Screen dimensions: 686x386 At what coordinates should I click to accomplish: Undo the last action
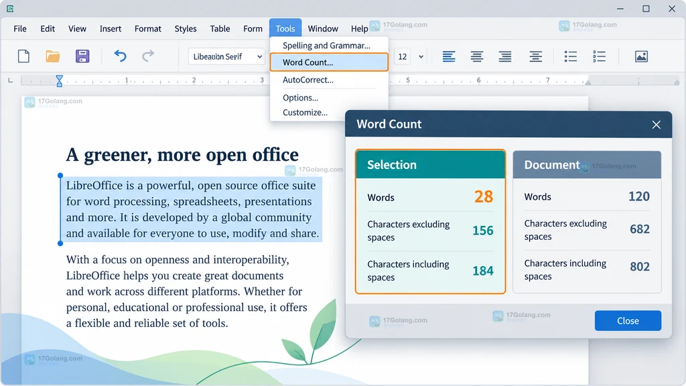point(120,56)
